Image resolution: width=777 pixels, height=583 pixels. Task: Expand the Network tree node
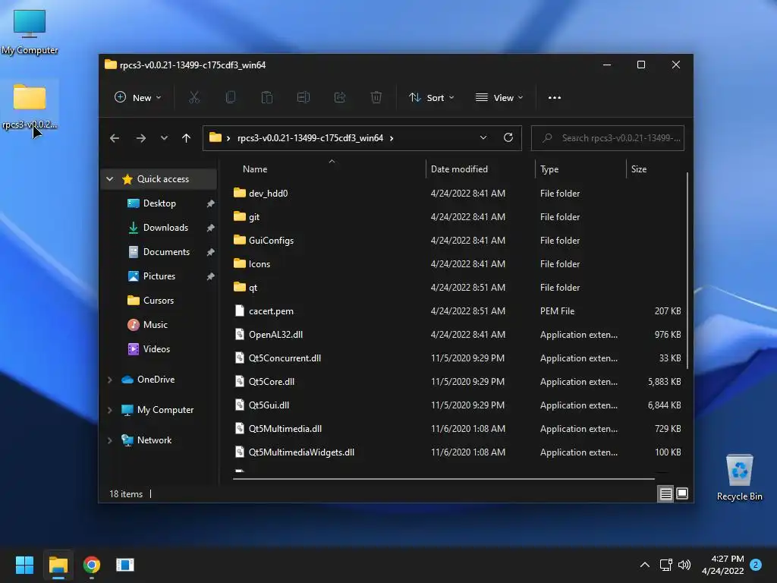coord(110,440)
